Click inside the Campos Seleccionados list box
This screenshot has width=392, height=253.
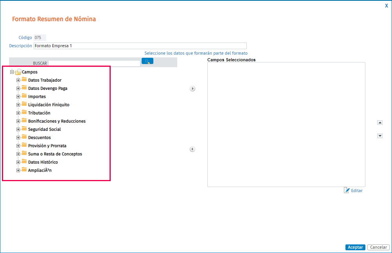coord(286,125)
